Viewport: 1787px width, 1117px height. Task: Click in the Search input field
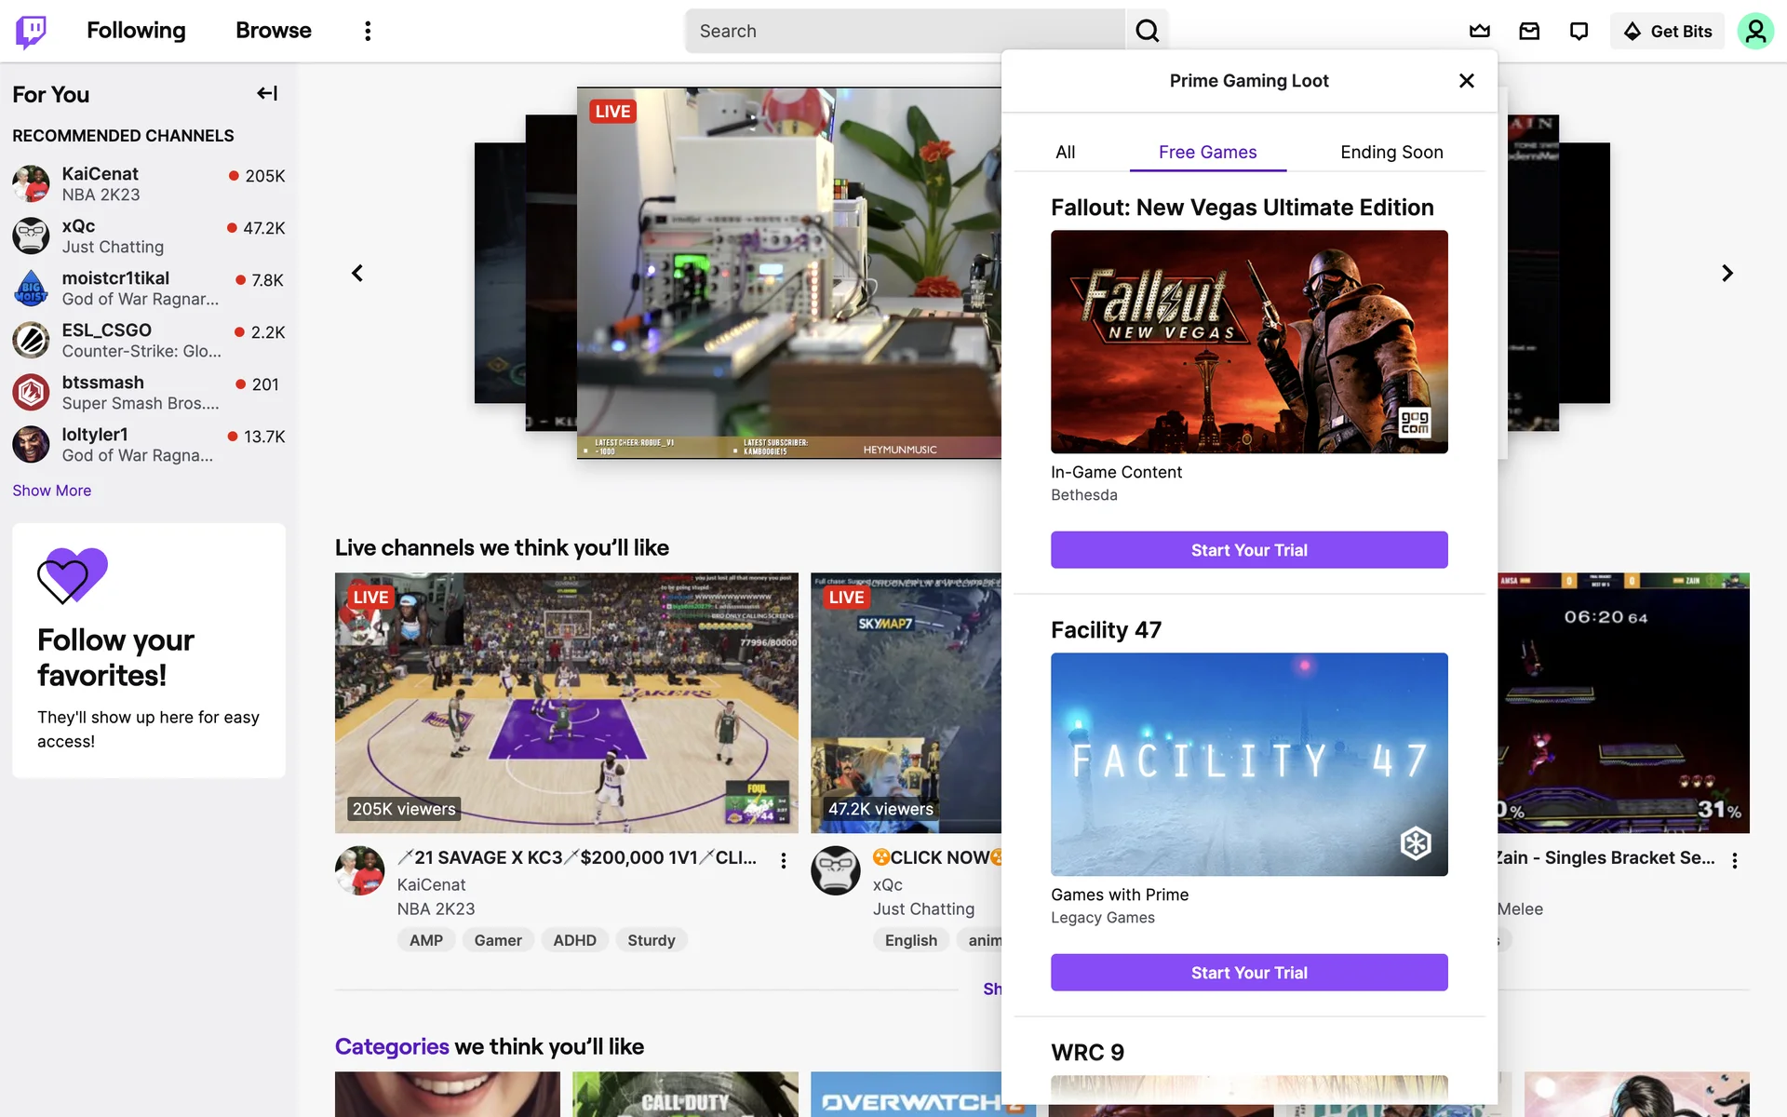pos(903,31)
